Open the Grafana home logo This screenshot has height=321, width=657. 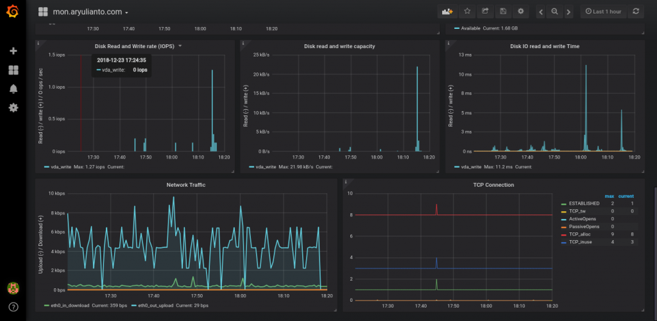click(13, 12)
